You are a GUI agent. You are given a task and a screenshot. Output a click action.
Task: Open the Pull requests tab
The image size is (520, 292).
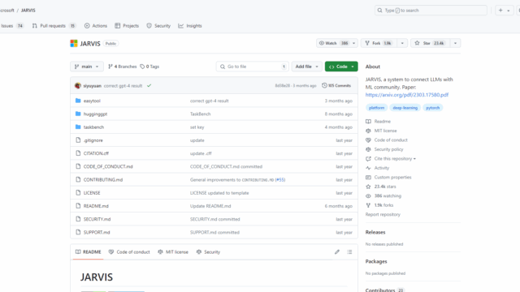pos(54,26)
